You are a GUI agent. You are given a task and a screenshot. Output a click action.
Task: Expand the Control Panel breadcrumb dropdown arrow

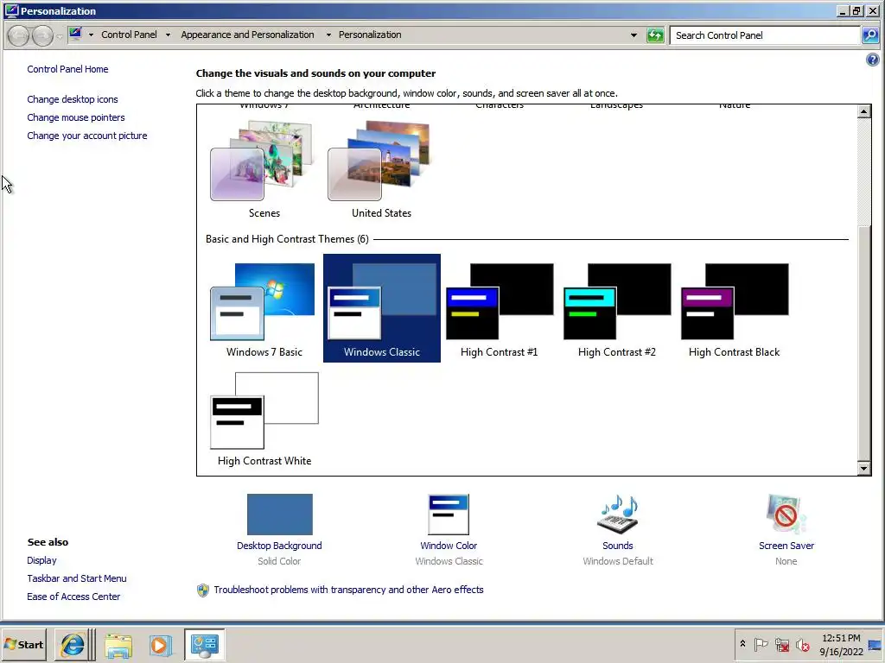pos(168,35)
